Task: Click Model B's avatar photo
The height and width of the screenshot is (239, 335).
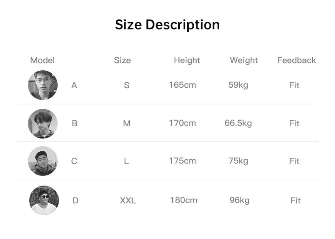Action: pos(43,123)
